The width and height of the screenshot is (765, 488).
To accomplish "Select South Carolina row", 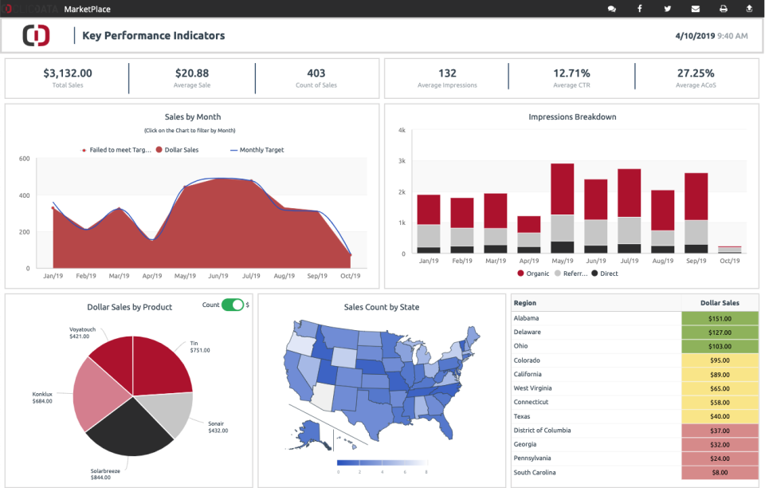I will (635, 472).
